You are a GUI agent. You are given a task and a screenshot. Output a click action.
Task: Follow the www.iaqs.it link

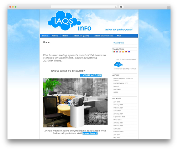point(90,133)
